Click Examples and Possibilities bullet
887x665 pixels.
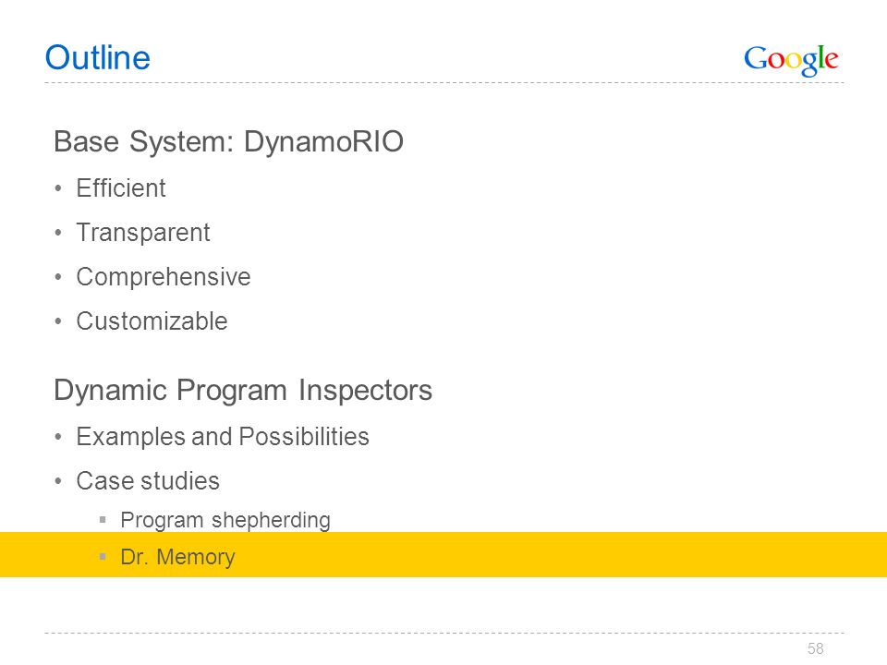click(223, 437)
